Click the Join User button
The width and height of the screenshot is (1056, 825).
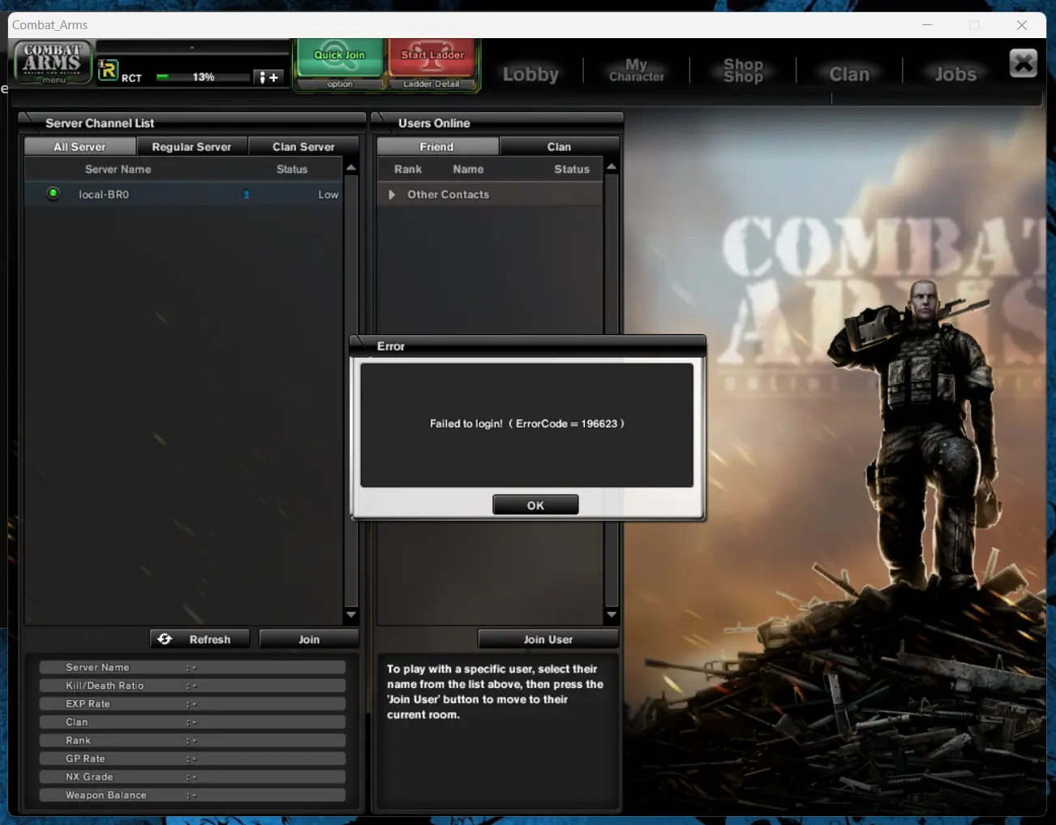pyautogui.click(x=548, y=639)
